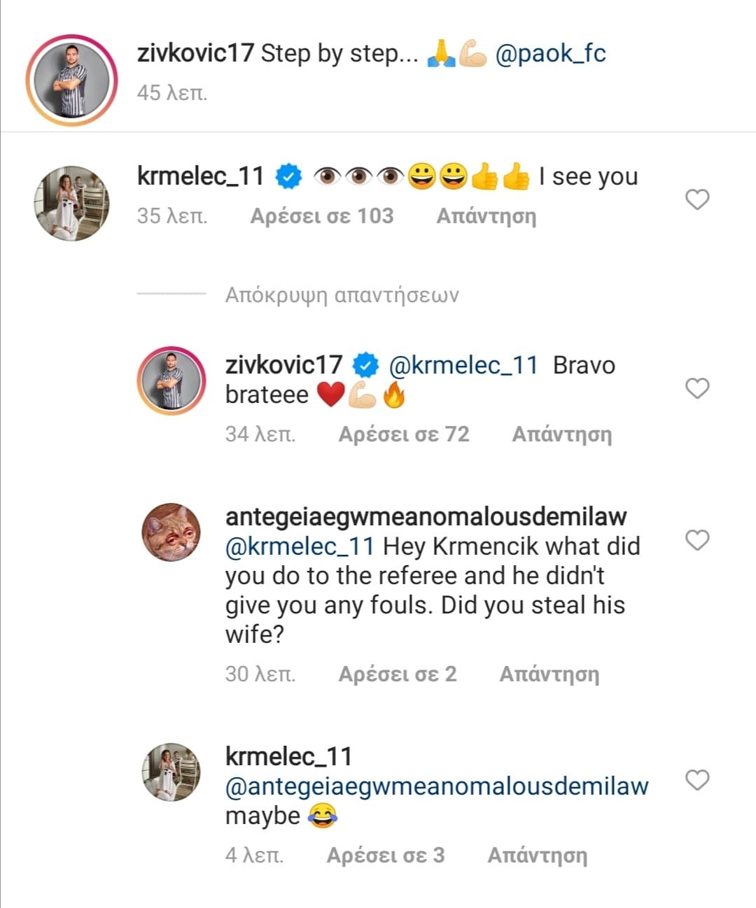This screenshot has height=908, width=756.
Task: Like krmelec_11's "I see you" comment
Action: click(x=697, y=200)
